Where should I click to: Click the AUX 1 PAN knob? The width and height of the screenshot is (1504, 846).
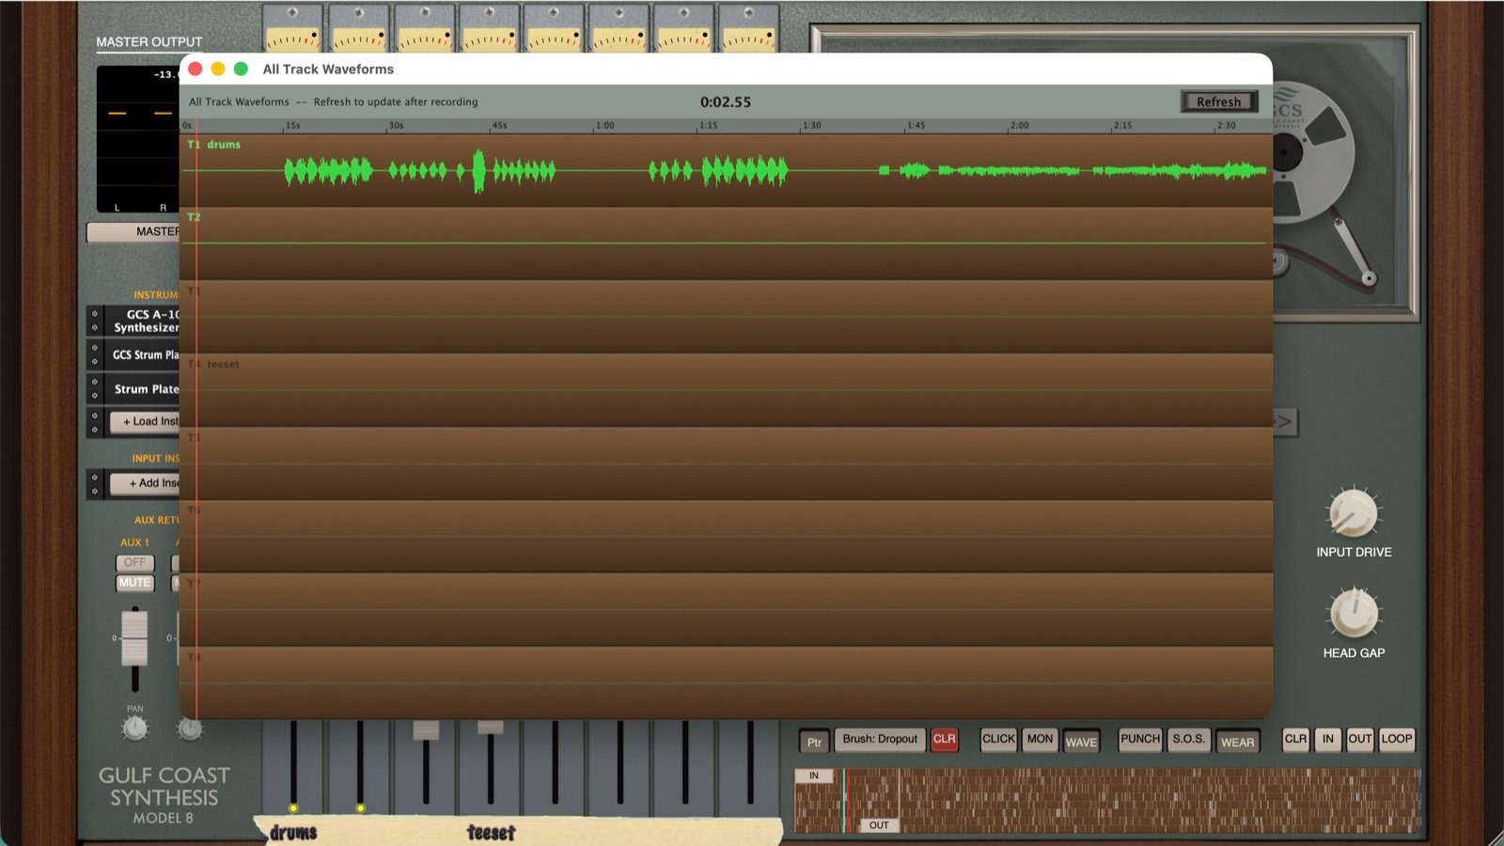coord(135,728)
